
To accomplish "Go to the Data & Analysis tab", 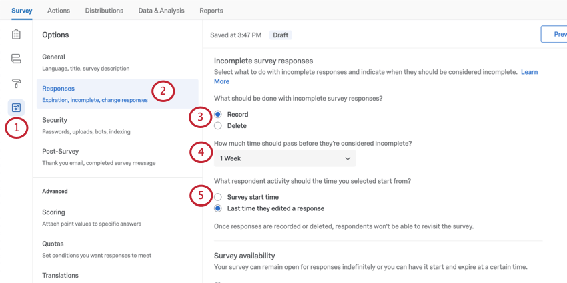I will click(161, 11).
